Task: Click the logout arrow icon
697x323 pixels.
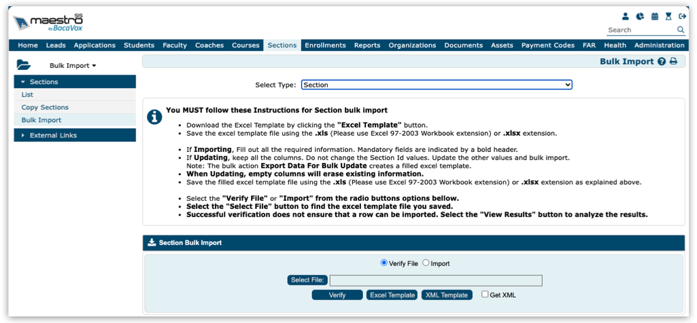Action: (x=682, y=16)
